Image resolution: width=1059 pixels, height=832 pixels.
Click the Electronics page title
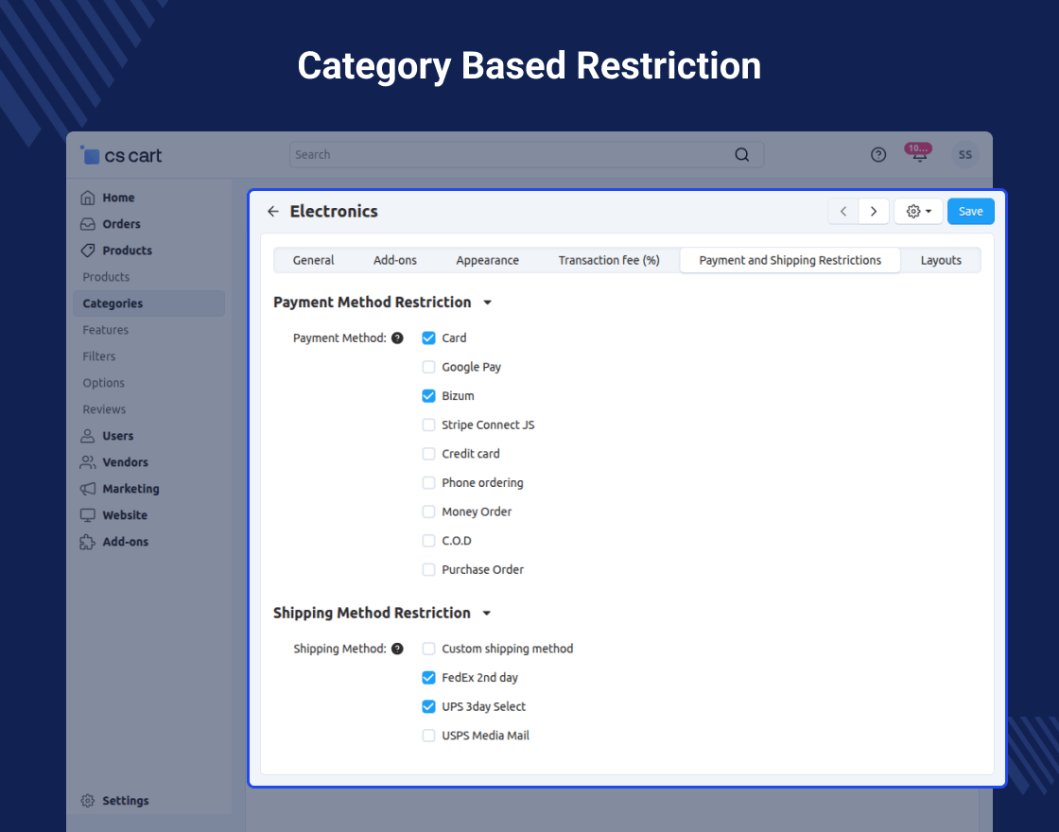pos(334,212)
